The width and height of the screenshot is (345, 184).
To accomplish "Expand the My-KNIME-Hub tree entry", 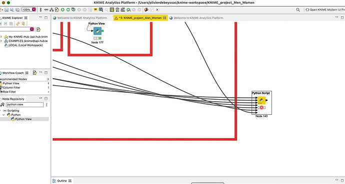I will [1, 36].
